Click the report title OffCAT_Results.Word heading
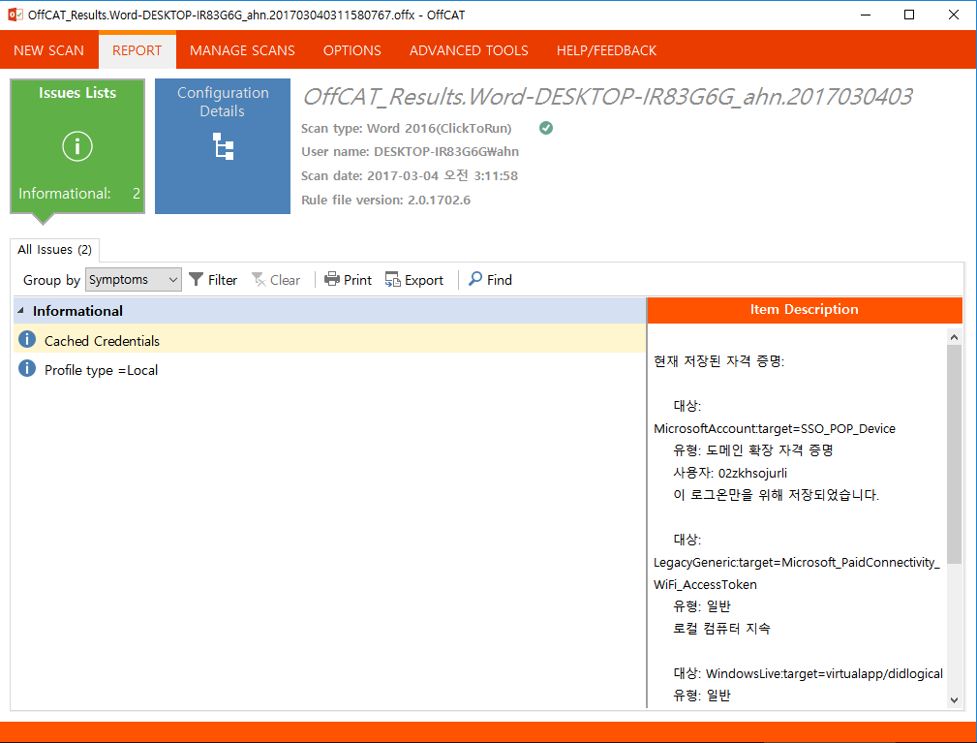The image size is (977, 743). tap(607, 97)
